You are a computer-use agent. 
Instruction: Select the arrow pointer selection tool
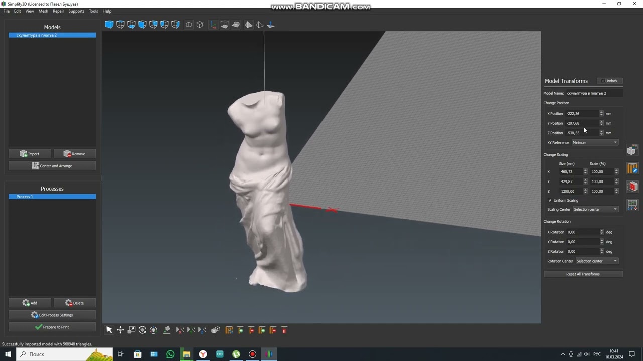[x=109, y=330]
